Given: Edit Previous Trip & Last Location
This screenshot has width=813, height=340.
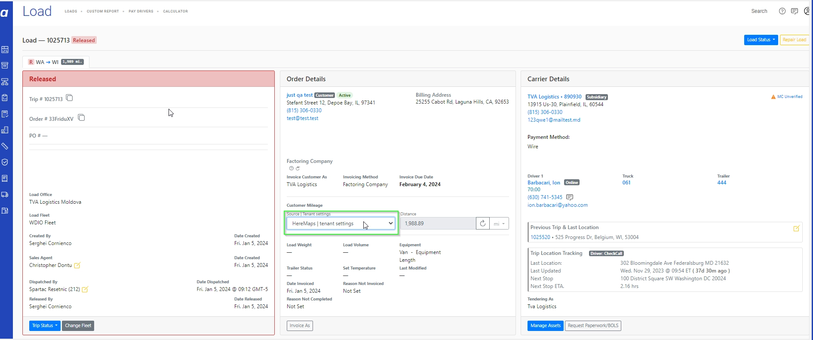Looking at the screenshot, I should [x=796, y=228].
